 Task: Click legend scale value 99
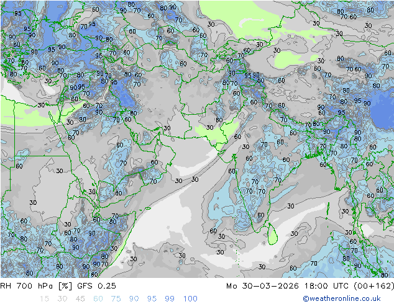[x=170, y=298]
